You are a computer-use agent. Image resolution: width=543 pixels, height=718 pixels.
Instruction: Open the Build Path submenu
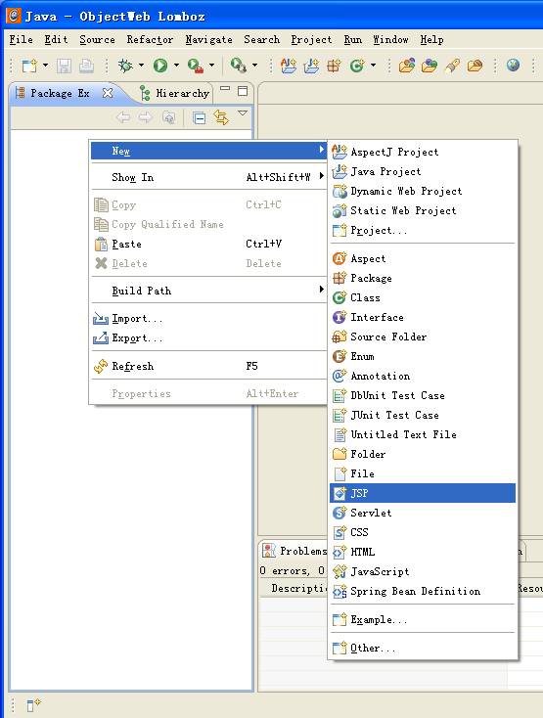208,291
